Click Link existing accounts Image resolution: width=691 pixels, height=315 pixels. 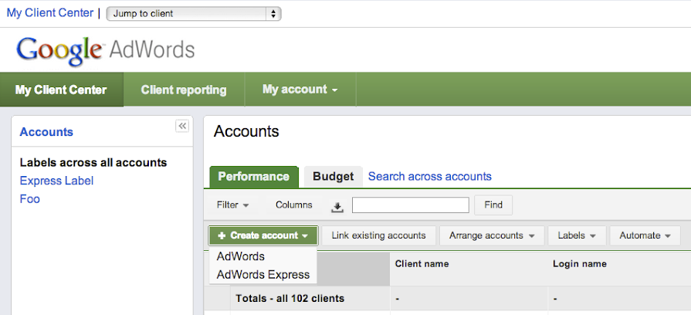378,235
